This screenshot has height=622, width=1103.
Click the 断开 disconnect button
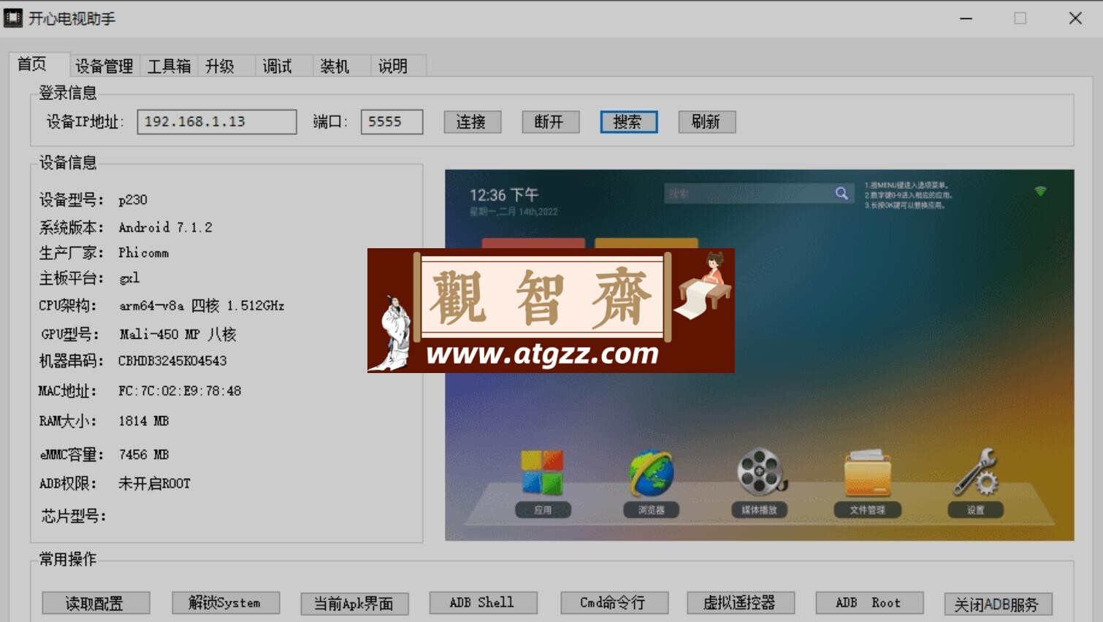tap(550, 122)
